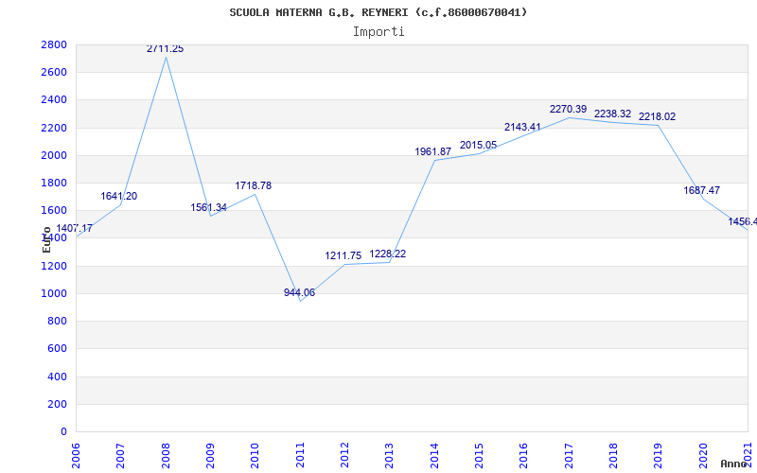Click the x-axis year 2015
The height and width of the screenshot is (473, 757).
tap(479, 456)
